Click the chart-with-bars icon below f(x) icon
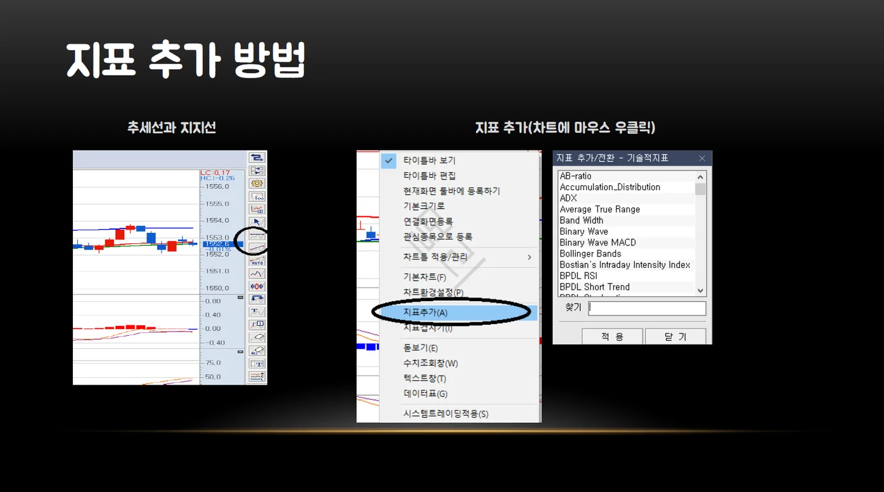 (x=257, y=209)
